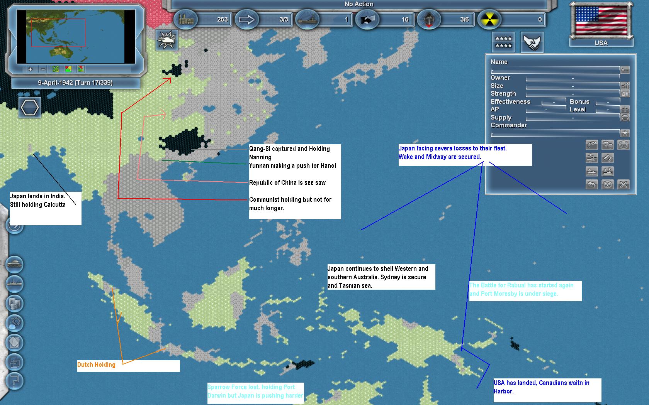
Task: Click the bomb strike action button
Action: 608,158
